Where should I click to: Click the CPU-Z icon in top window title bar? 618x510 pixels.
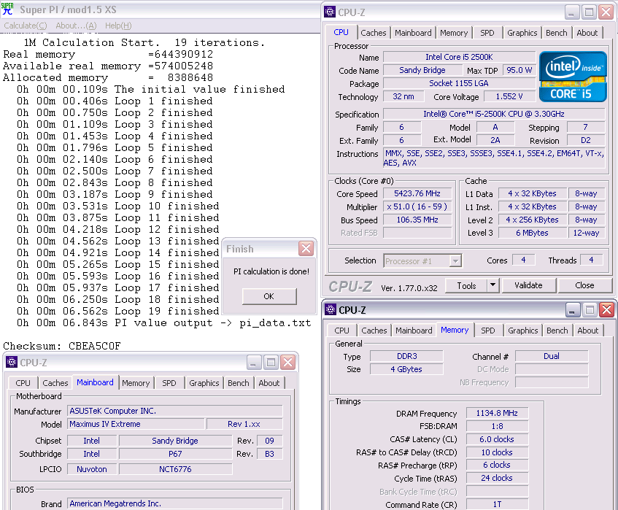[330, 12]
